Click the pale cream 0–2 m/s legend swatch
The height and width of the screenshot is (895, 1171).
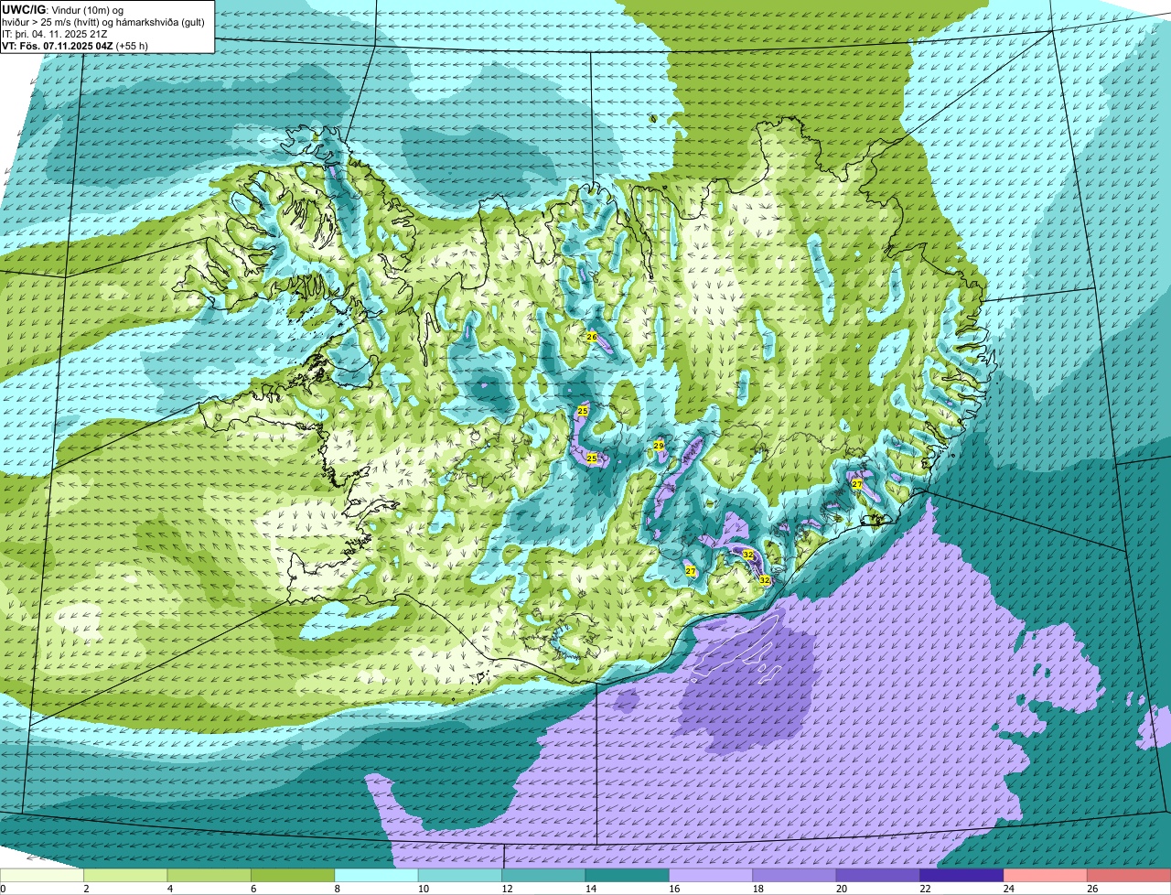click(x=42, y=876)
